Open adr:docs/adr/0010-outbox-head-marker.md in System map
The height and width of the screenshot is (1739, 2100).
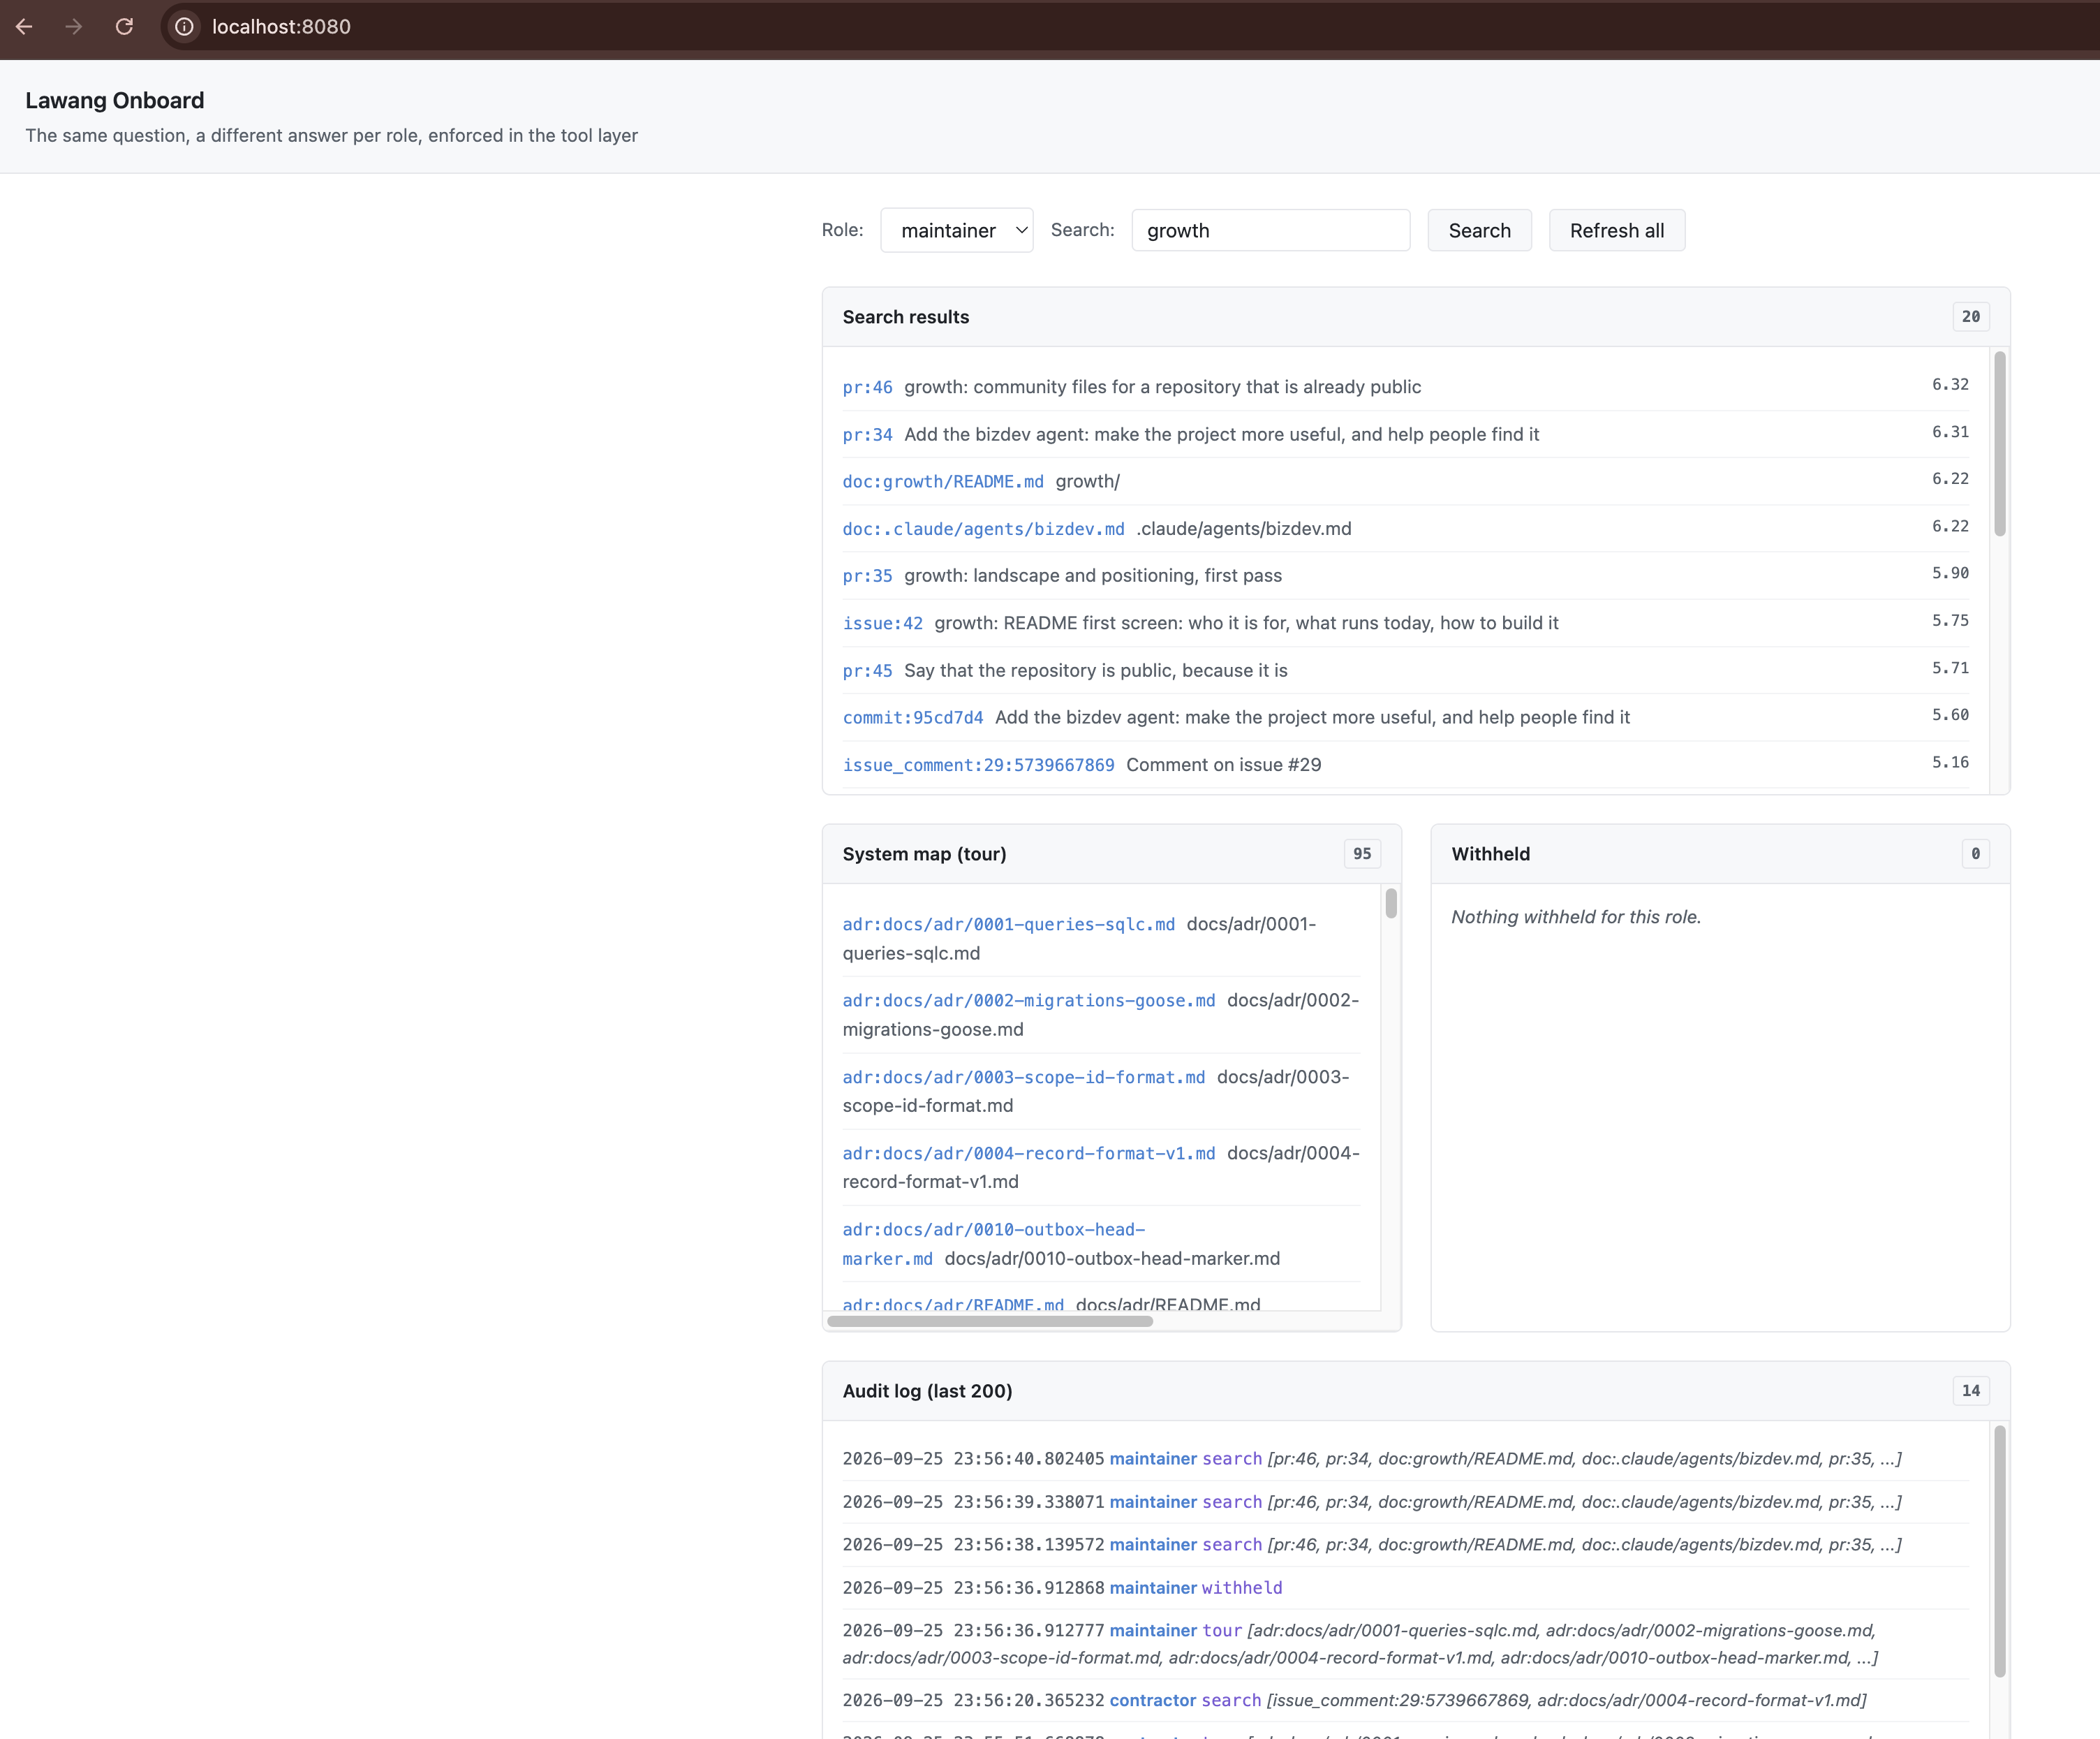pos(993,1244)
